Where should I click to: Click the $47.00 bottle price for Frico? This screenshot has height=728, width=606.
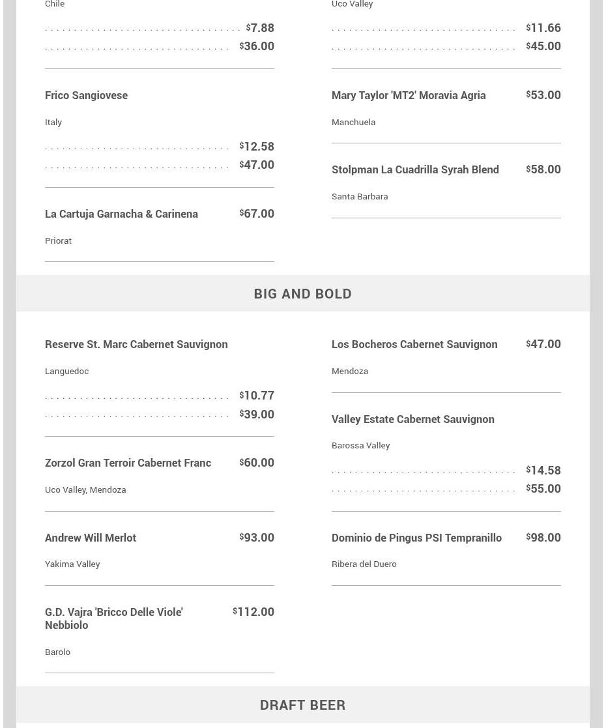257,165
